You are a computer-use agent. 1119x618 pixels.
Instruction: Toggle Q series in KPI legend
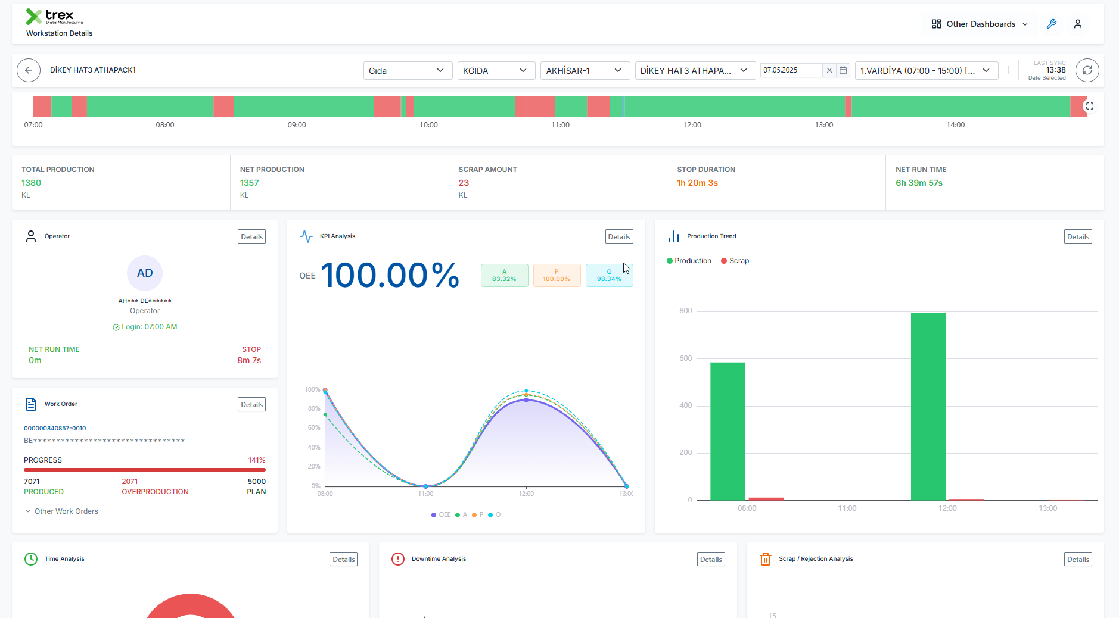(x=495, y=515)
